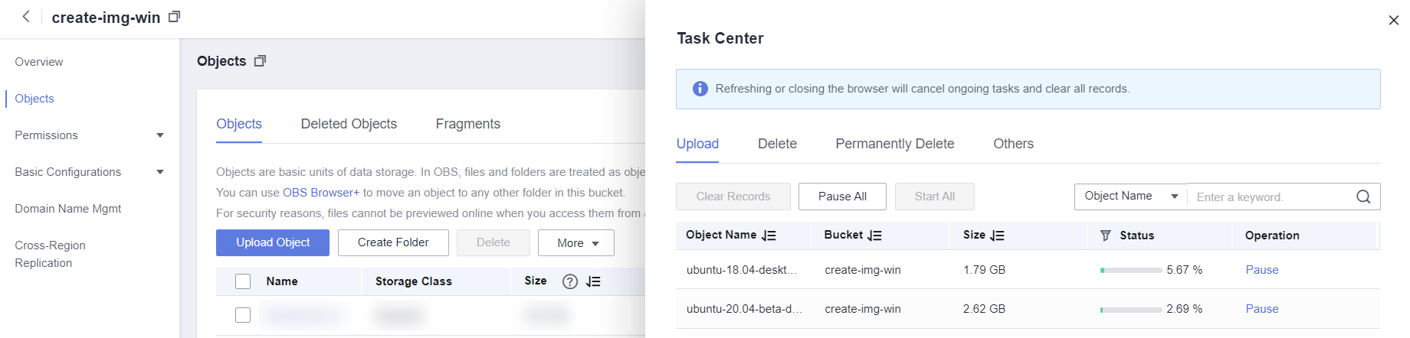Click the back arrow beside create-img-win
Viewport: 1410px width, 338px height.
pyautogui.click(x=26, y=17)
